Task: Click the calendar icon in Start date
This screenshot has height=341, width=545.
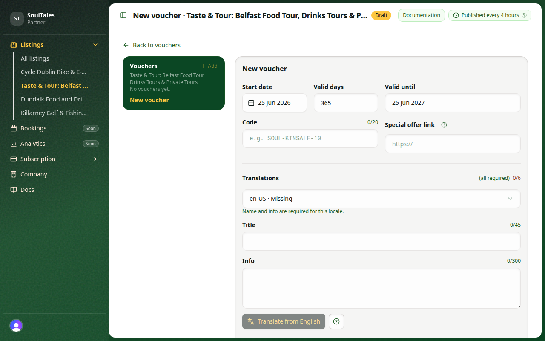Action: pos(251,103)
